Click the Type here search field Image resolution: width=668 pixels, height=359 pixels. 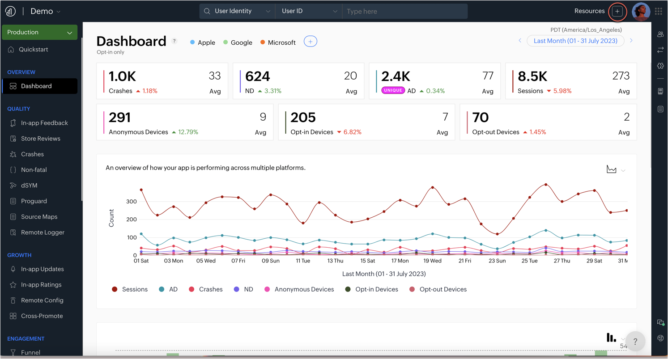pyautogui.click(x=404, y=11)
